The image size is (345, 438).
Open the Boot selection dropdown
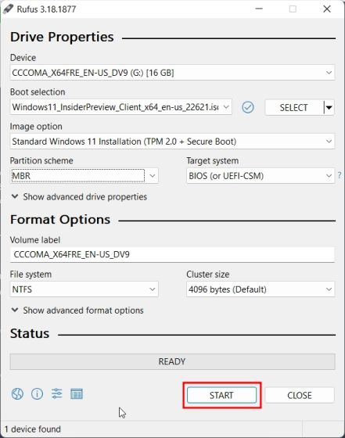121,107
